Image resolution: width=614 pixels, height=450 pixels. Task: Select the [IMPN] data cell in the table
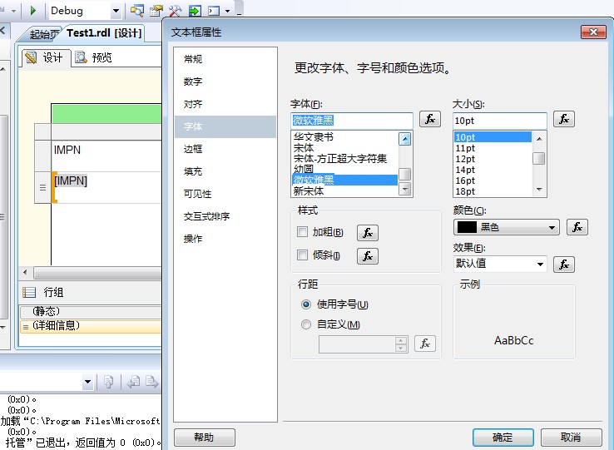tap(106, 187)
